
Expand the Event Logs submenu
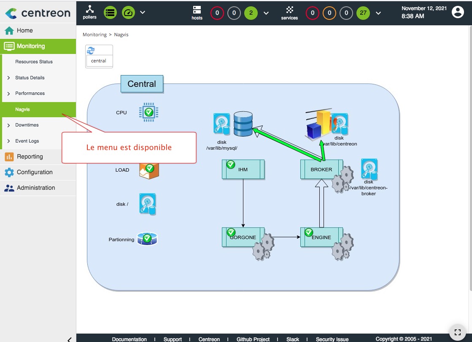tap(27, 141)
